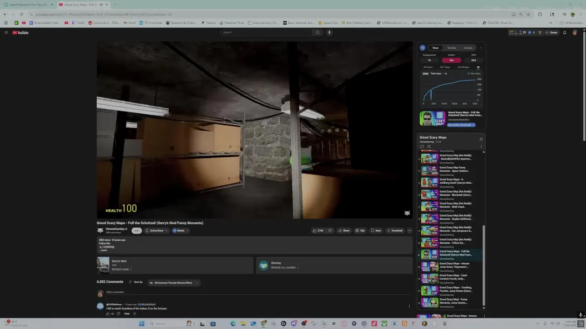Reply to the top comment
The width and height of the screenshot is (586, 329).
click(127, 313)
